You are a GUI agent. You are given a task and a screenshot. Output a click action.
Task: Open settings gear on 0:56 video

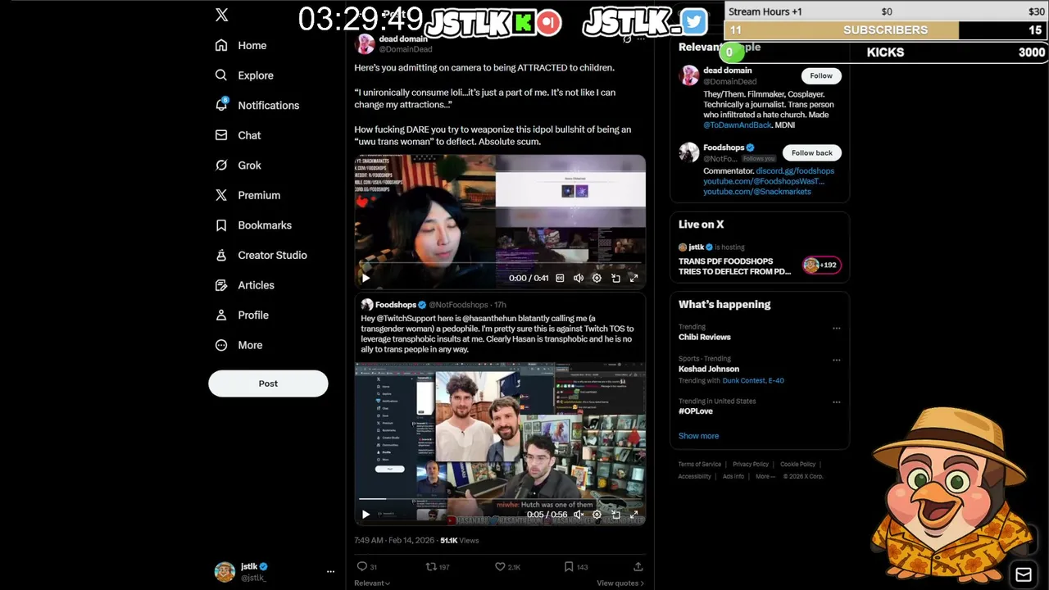click(x=597, y=515)
